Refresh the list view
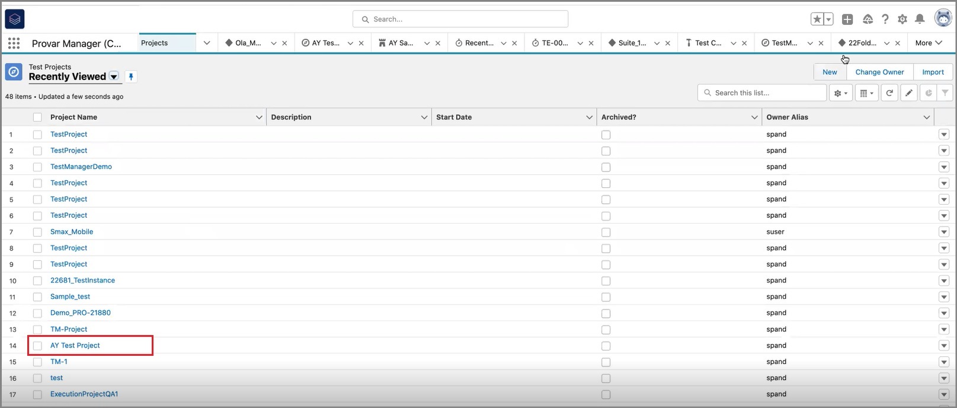 [x=889, y=93]
